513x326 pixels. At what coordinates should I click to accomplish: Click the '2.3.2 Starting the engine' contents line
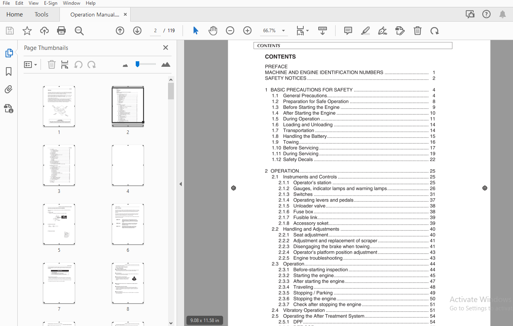coord(357,276)
